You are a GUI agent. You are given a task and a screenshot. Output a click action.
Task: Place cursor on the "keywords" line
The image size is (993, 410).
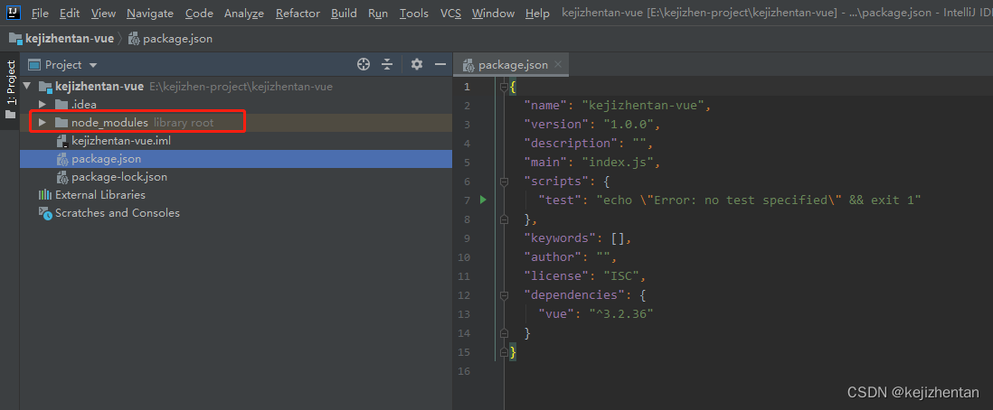[x=578, y=238]
